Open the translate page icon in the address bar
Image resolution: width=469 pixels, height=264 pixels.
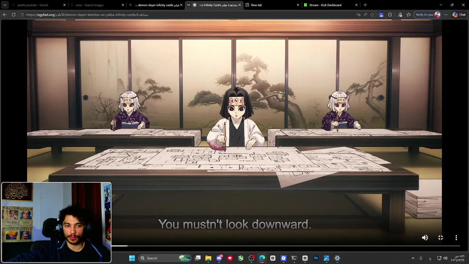click(x=358, y=15)
